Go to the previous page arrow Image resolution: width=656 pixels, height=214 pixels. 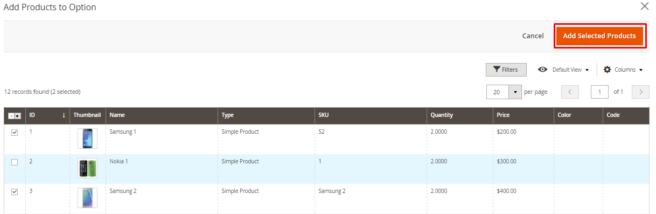(570, 92)
